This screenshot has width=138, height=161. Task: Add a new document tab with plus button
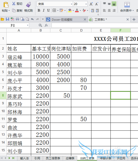pos(134,19)
